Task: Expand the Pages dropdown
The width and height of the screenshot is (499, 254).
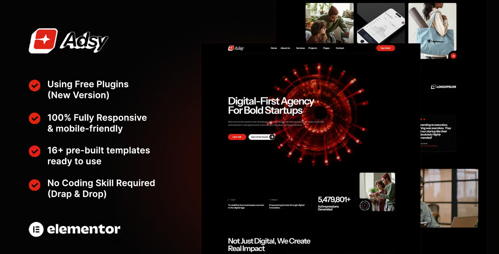Action: point(327,48)
